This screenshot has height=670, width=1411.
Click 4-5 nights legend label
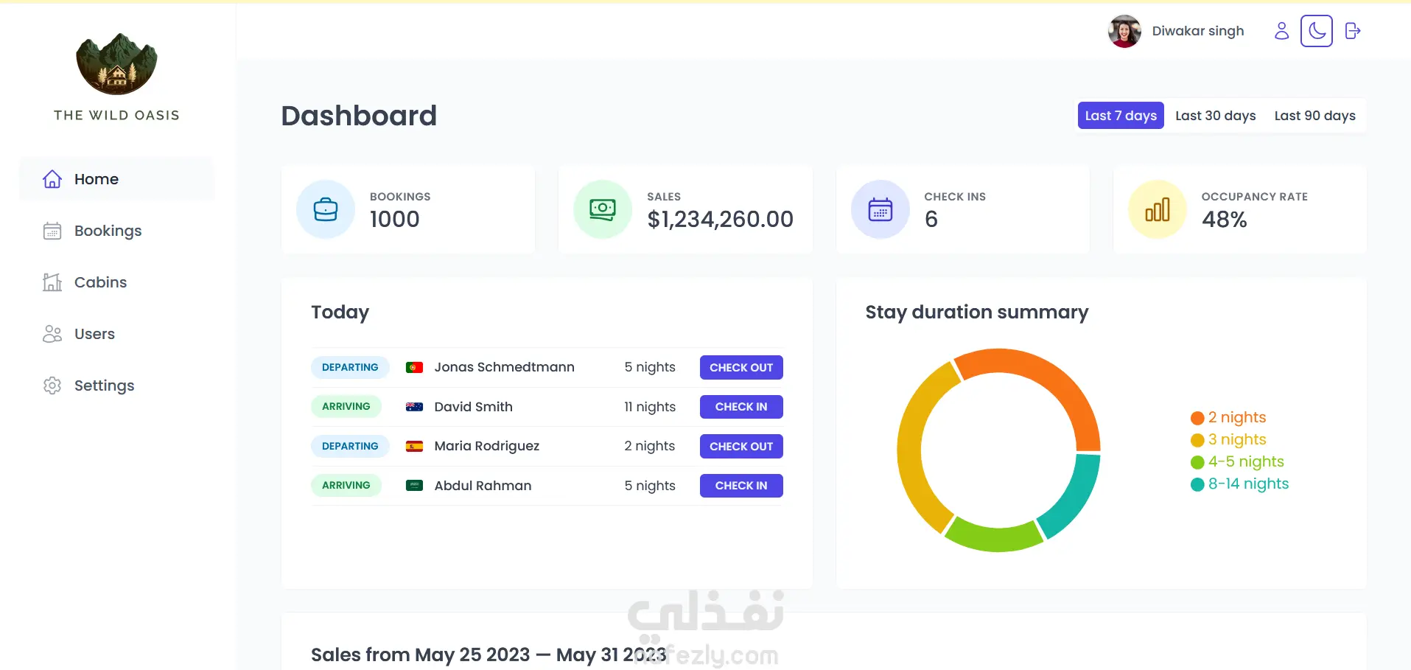pyautogui.click(x=1246, y=462)
